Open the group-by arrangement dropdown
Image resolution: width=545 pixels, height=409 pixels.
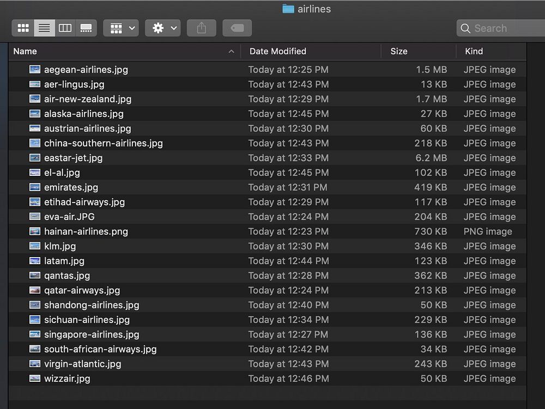121,28
